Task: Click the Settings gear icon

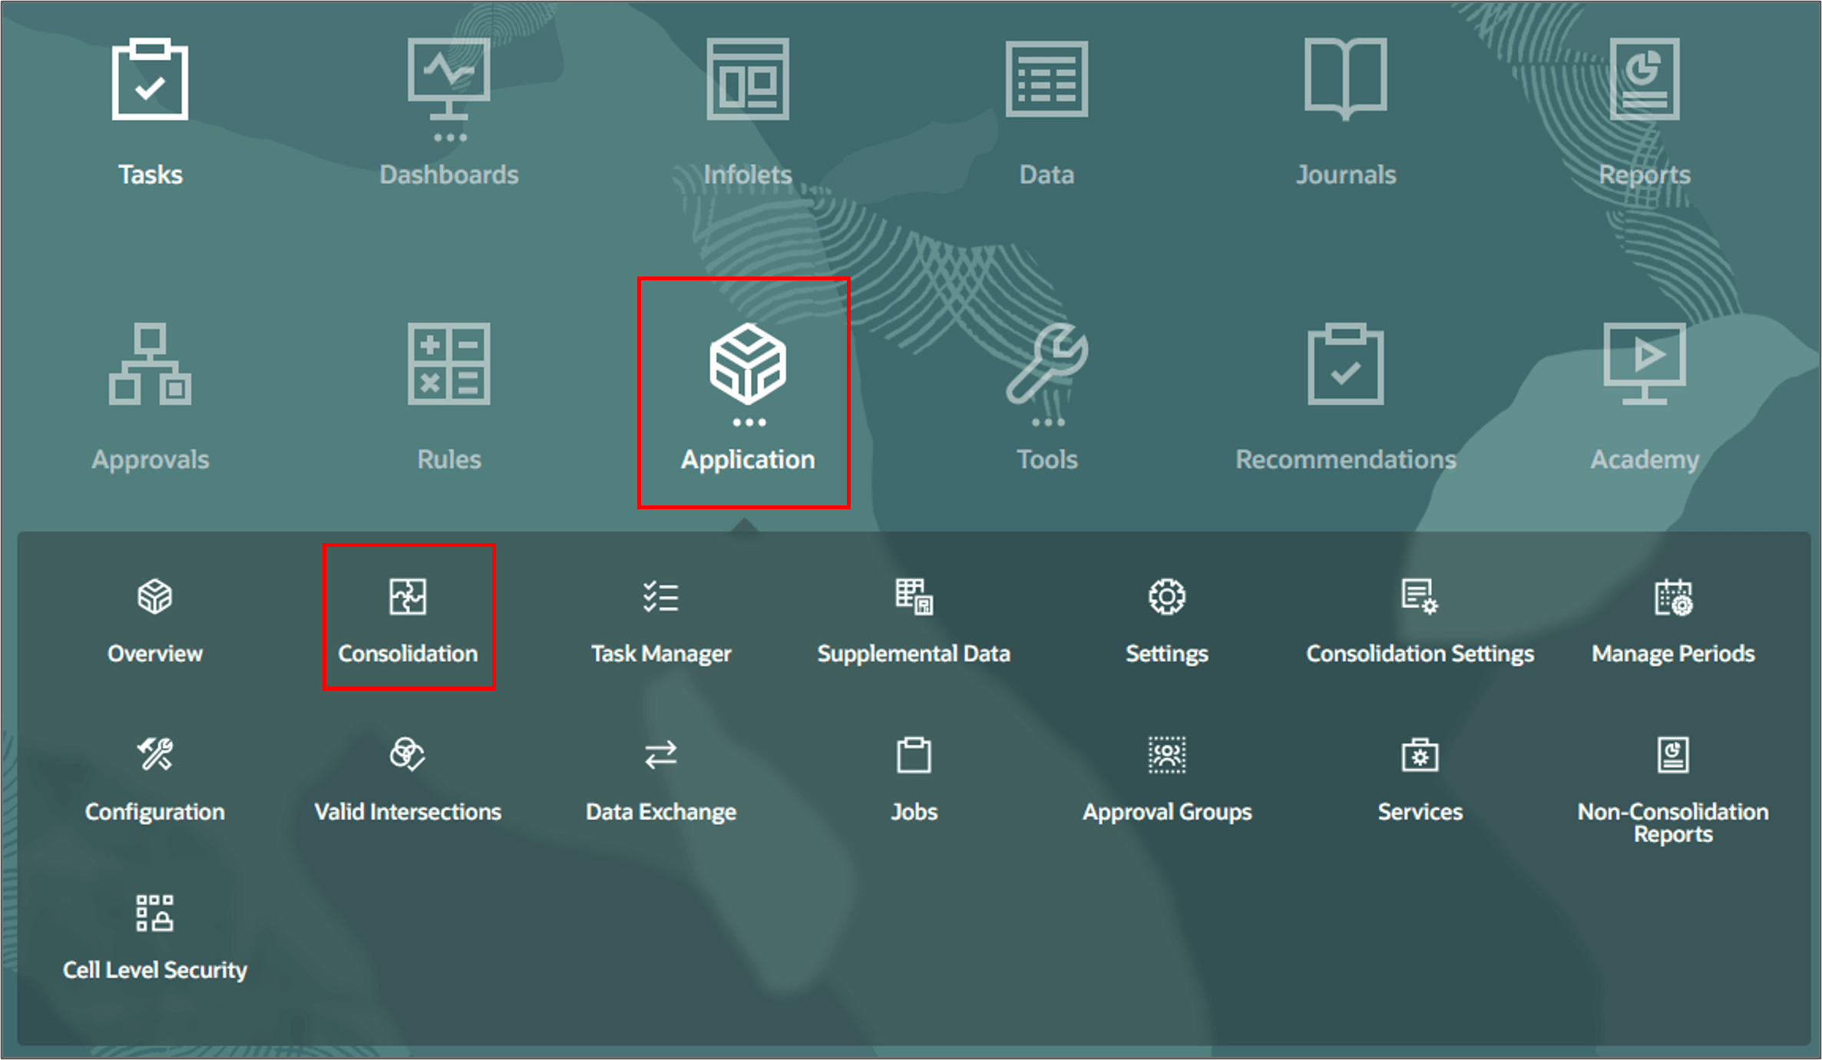Action: (x=1166, y=598)
